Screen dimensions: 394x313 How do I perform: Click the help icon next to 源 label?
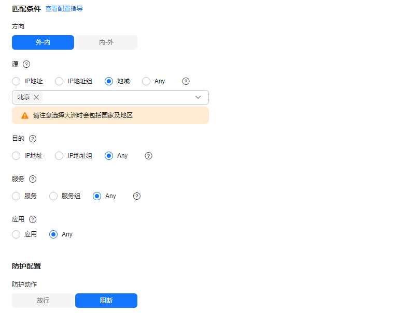26,64
